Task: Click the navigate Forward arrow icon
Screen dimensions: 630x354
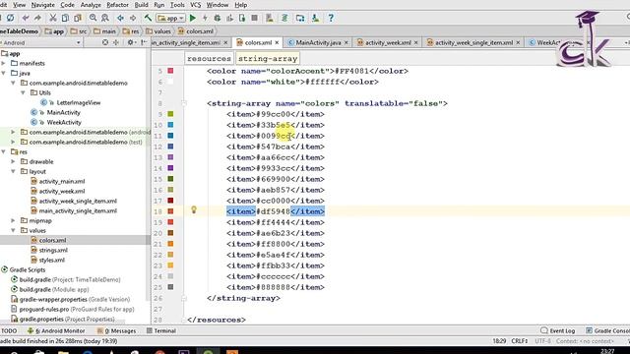Action: [133, 18]
